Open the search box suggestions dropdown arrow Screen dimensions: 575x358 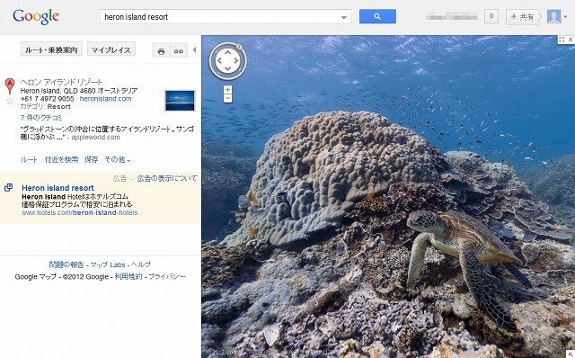pos(343,17)
